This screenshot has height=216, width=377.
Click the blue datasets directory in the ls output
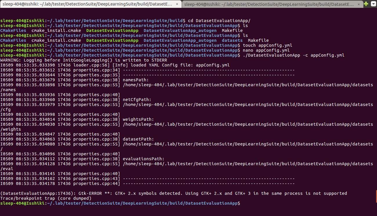click(x=232, y=40)
